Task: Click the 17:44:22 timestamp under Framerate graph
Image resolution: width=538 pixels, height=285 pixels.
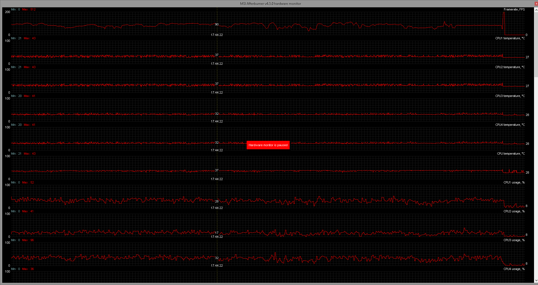Action: pyautogui.click(x=217, y=35)
